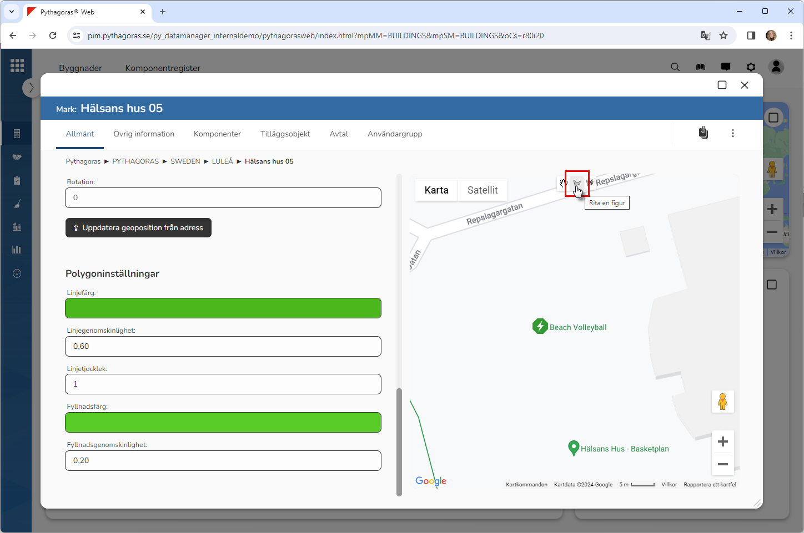
Task: Expand the collapsed left sidebar with chevron
Action: [x=31, y=88]
